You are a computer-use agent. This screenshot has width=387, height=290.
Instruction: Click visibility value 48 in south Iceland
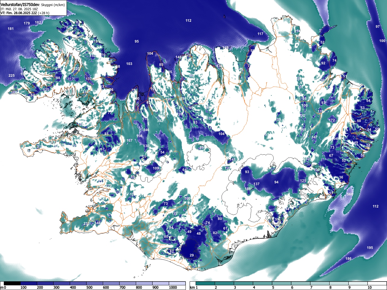click(x=199, y=234)
